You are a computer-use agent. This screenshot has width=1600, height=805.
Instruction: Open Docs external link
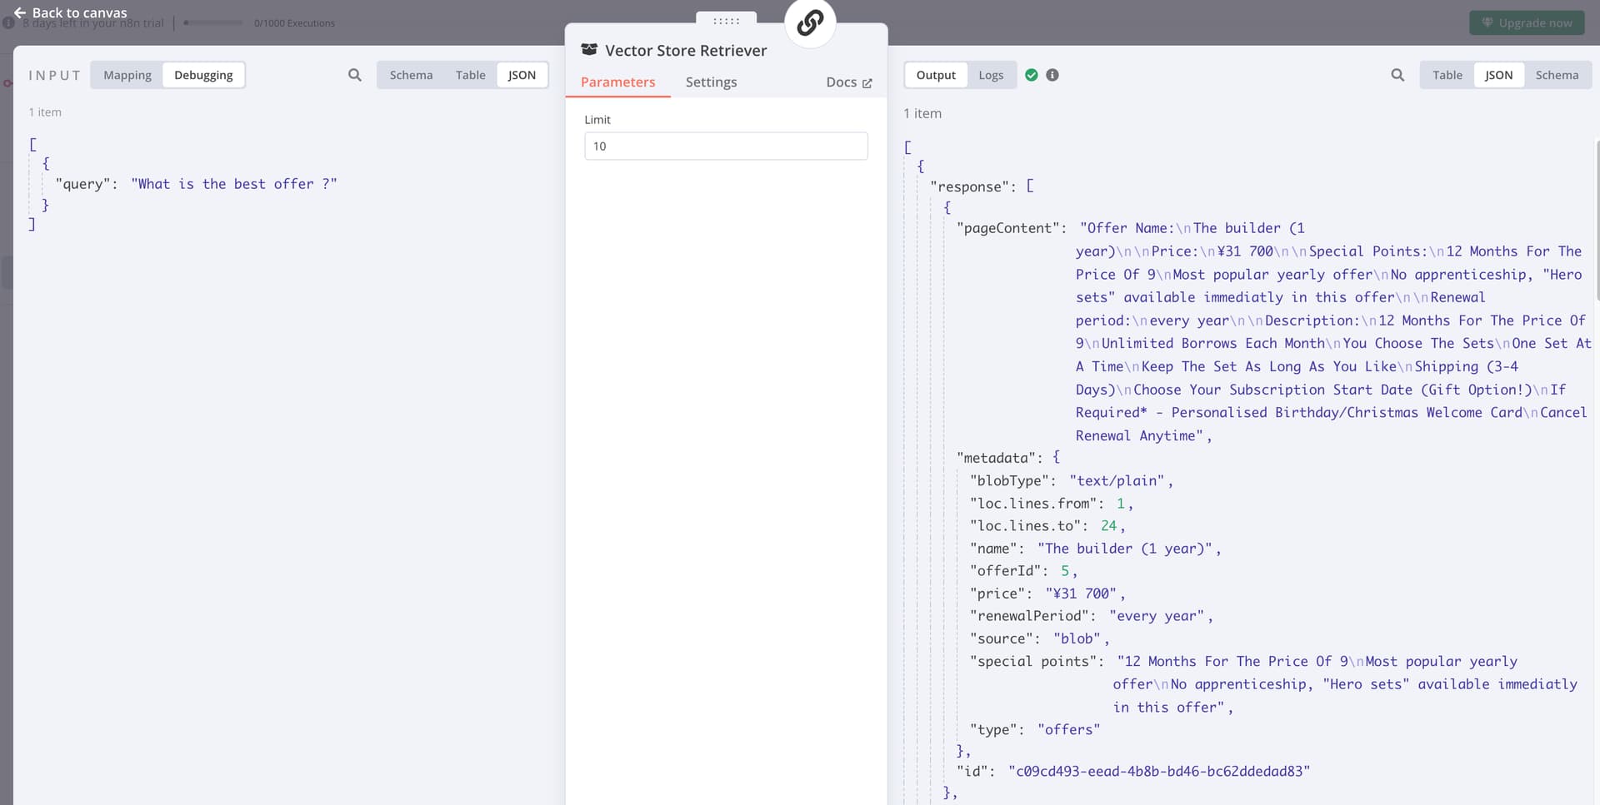click(x=849, y=82)
